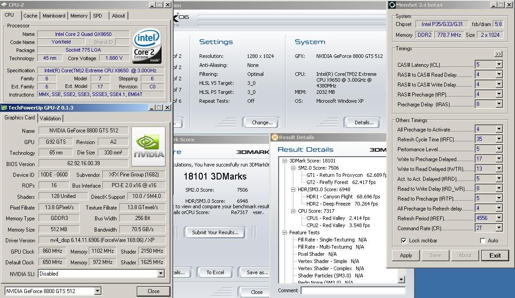
Task: Select the Graphics Card tab in GPU-Z
Action: 19,118
